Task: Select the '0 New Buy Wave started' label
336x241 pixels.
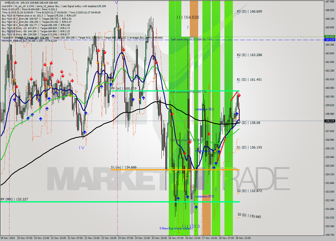Action: click(x=175, y=228)
